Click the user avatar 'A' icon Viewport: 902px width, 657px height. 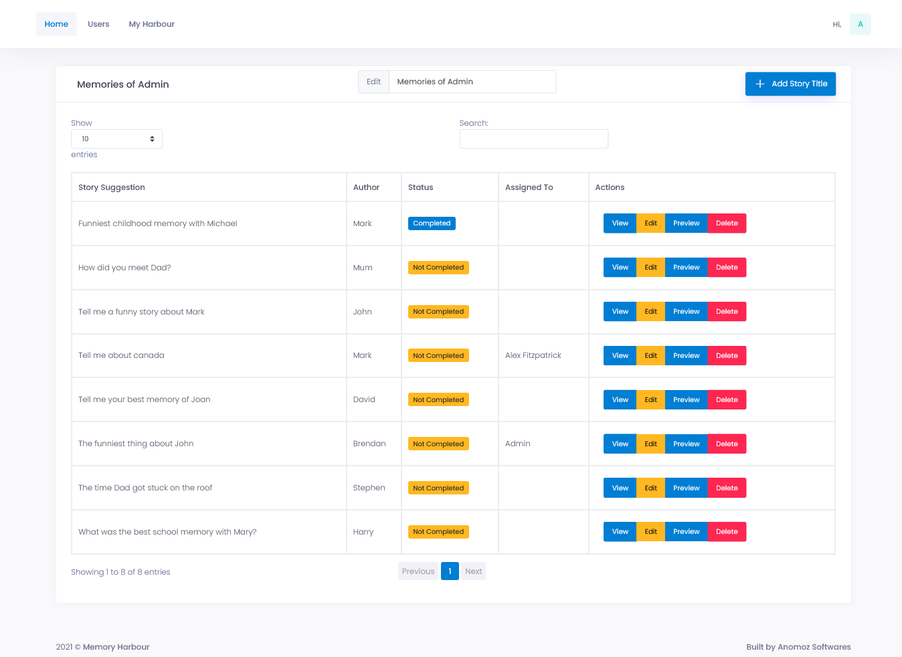pyautogui.click(x=860, y=24)
